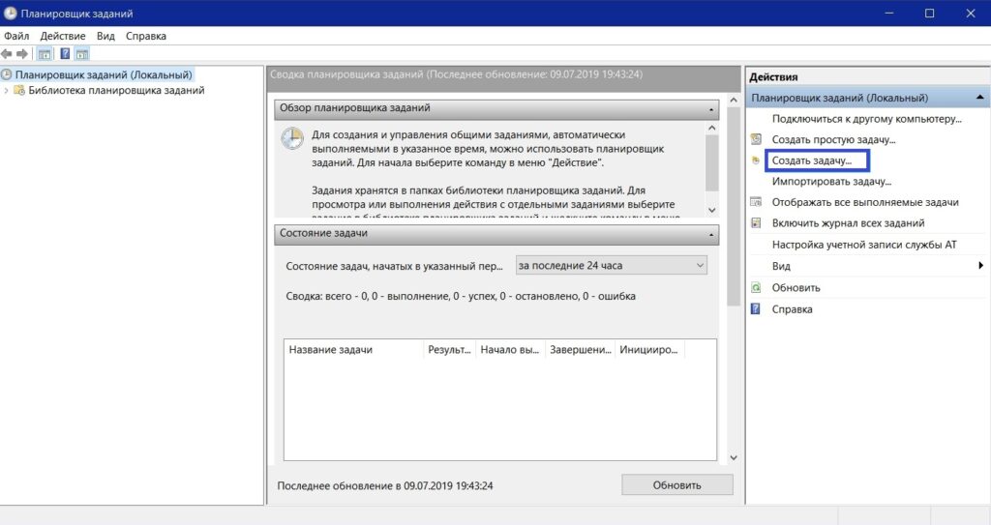Collapse the Состояние задачи section
This screenshot has width=991, height=525.
[711, 234]
